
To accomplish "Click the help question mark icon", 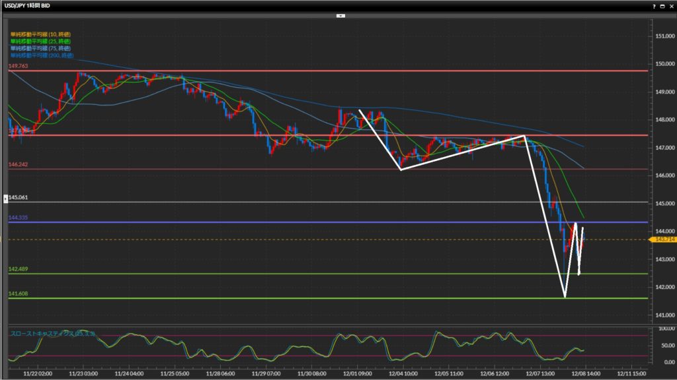I will pos(654,6).
